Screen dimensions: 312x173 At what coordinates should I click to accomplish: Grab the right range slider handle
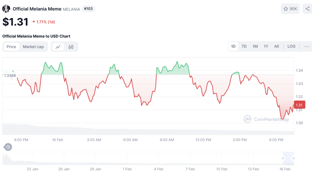click(x=293, y=158)
